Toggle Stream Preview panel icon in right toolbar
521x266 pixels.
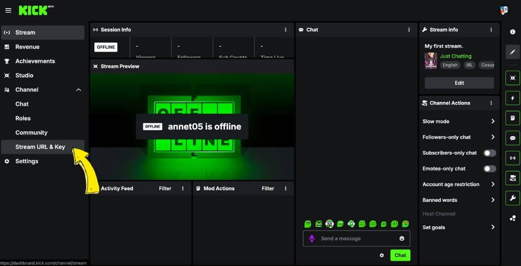click(x=512, y=78)
